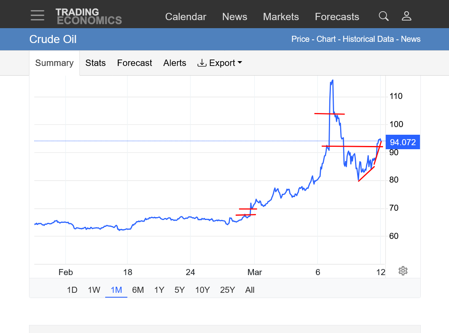Switch to the Stats tab
The image size is (449, 333).
click(x=96, y=63)
